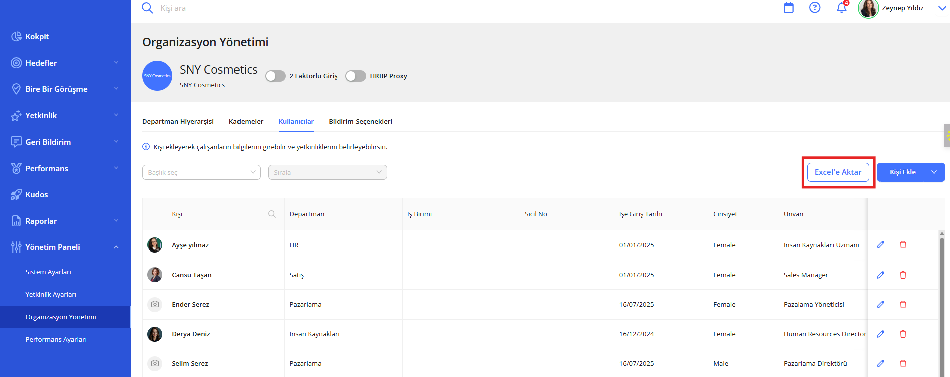Open notifications bell icon

pyautogui.click(x=841, y=8)
